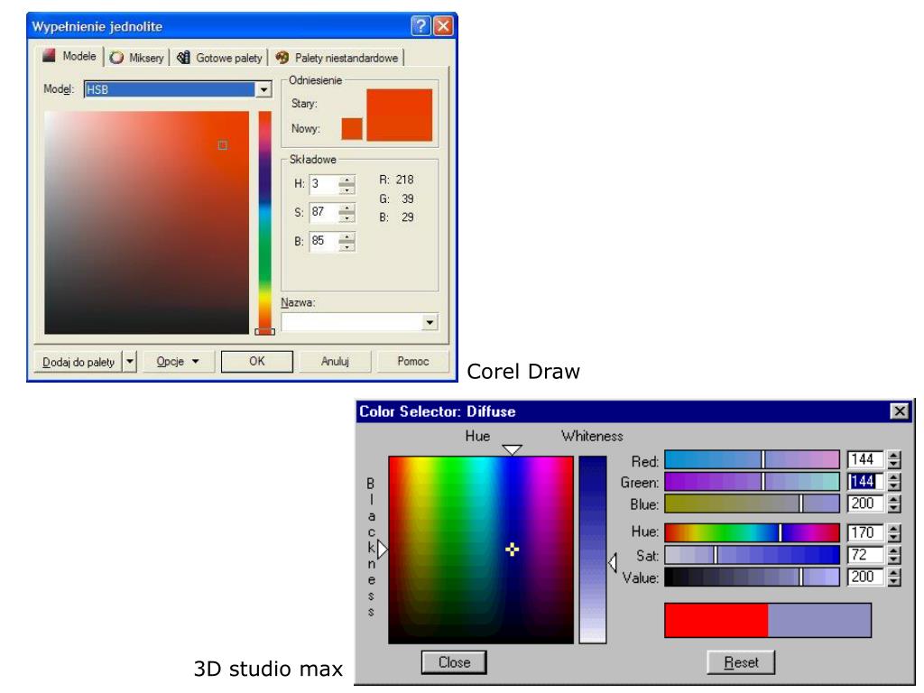Click the Palety niestandardowe palette icon

coord(282,57)
